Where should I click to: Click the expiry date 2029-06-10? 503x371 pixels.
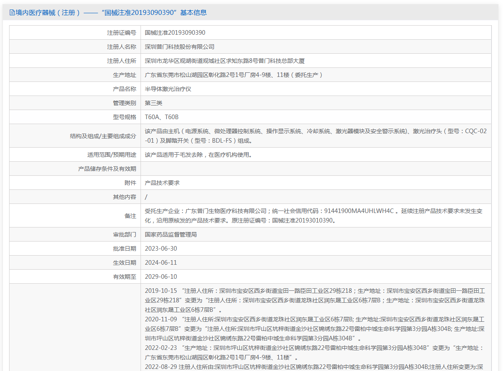[161, 277]
